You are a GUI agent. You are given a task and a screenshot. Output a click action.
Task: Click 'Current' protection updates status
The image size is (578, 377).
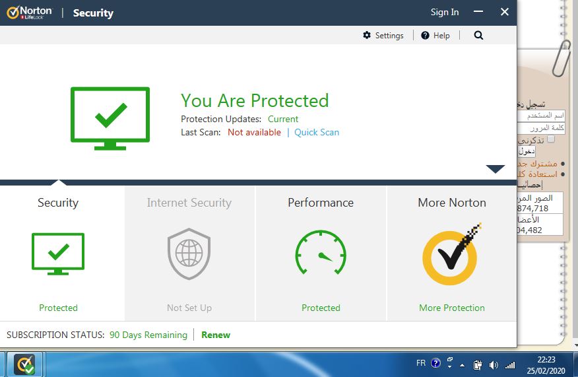tap(283, 119)
